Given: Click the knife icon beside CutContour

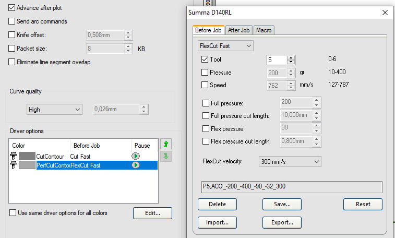Looking at the screenshot, I should tap(14, 156).
